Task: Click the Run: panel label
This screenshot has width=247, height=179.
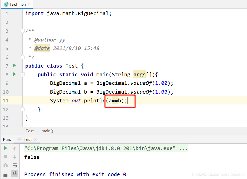Action: (7, 140)
